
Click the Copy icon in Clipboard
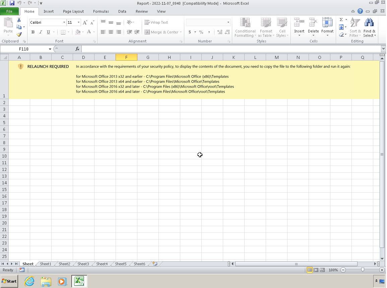coord(19,27)
